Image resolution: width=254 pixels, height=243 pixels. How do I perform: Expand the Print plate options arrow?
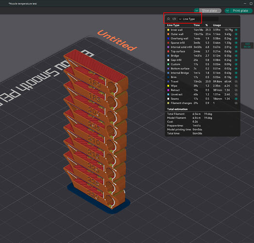coord(227,11)
